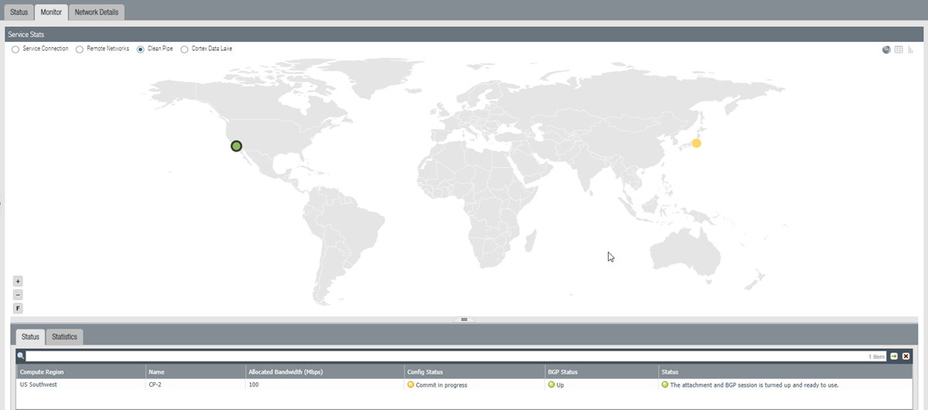The height and width of the screenshot is (410, 928).
Task: Zoom in on the map
Action: coord(19,281)
